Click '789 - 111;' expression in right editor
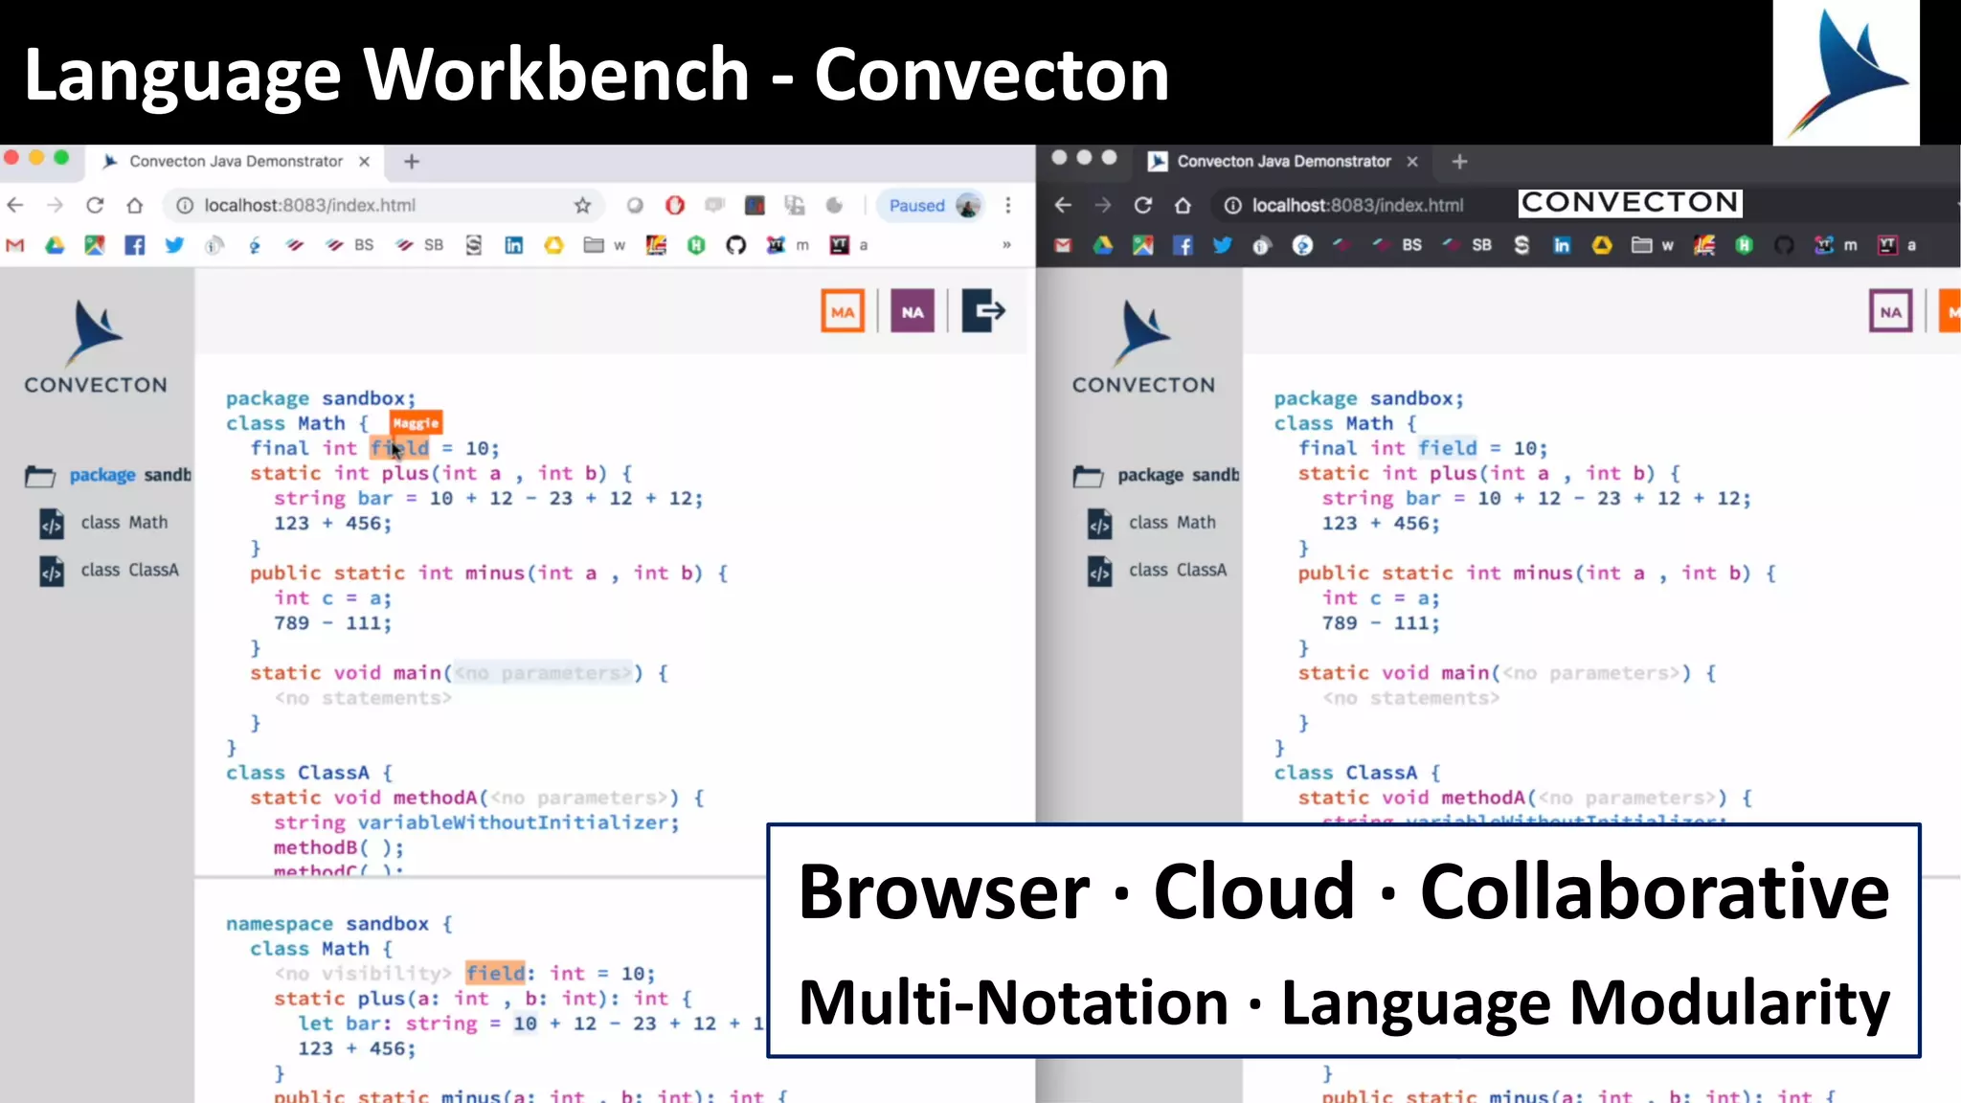The height and width of the screenshot is (1103, 1961). 1381,623
